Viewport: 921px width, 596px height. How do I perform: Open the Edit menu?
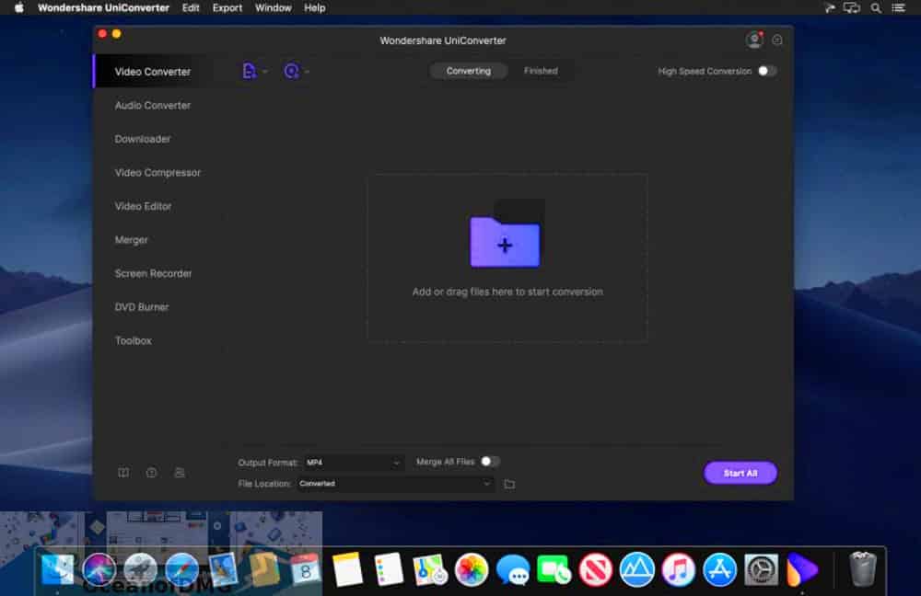pyautogui.click(x=191, y=7)
